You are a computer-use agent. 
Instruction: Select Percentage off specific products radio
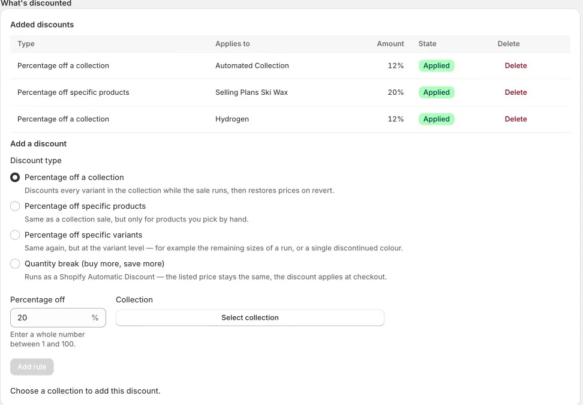(15, 206)
